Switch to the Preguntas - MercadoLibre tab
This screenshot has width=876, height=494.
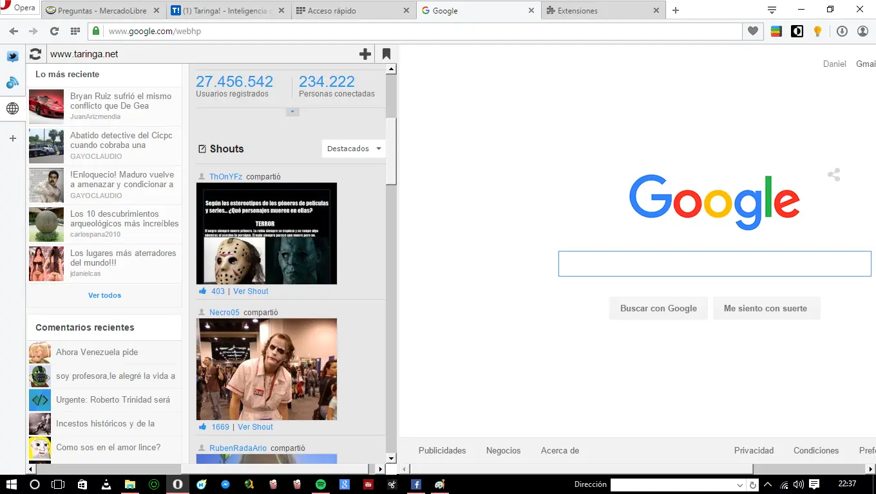(x=103, y=10)
